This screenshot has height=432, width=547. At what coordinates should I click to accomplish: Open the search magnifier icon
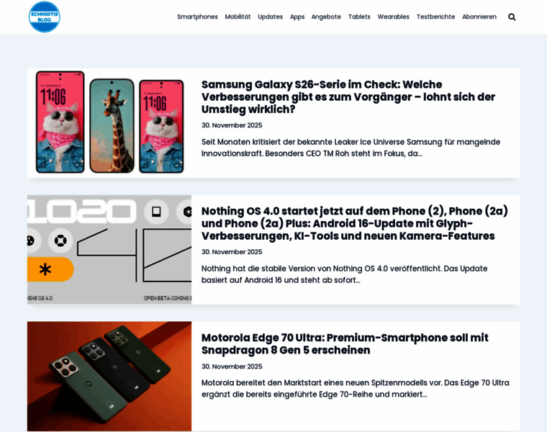tap(512, 17)
